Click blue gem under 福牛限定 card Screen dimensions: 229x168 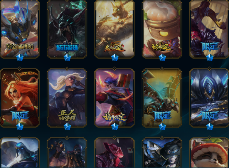click(114, 126)
